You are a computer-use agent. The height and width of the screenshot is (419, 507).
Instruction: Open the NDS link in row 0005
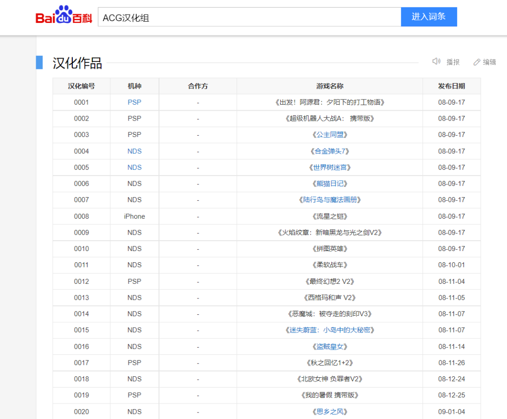click(134, 168)
